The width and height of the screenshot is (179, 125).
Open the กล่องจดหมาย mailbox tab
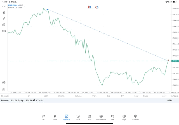(101, 117)
